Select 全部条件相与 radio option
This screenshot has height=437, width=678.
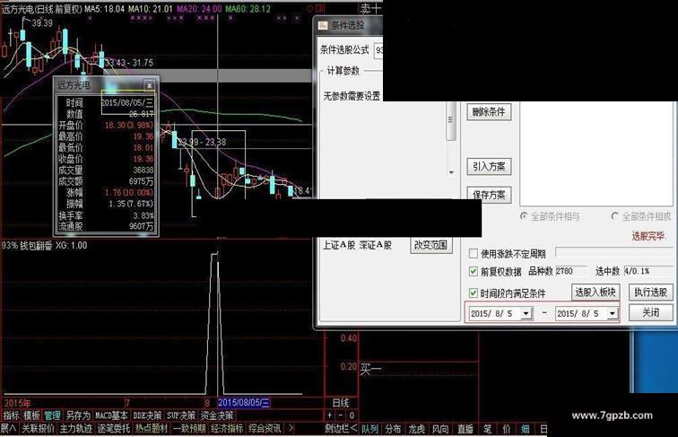(524, 216)
